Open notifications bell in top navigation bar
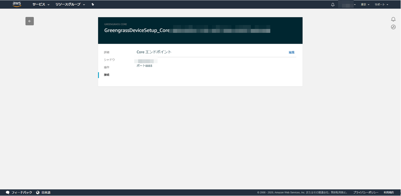 pos(333,5)
